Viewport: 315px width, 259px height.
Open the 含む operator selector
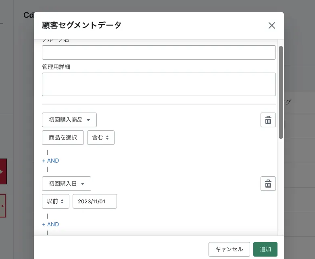tap(101, 138)
